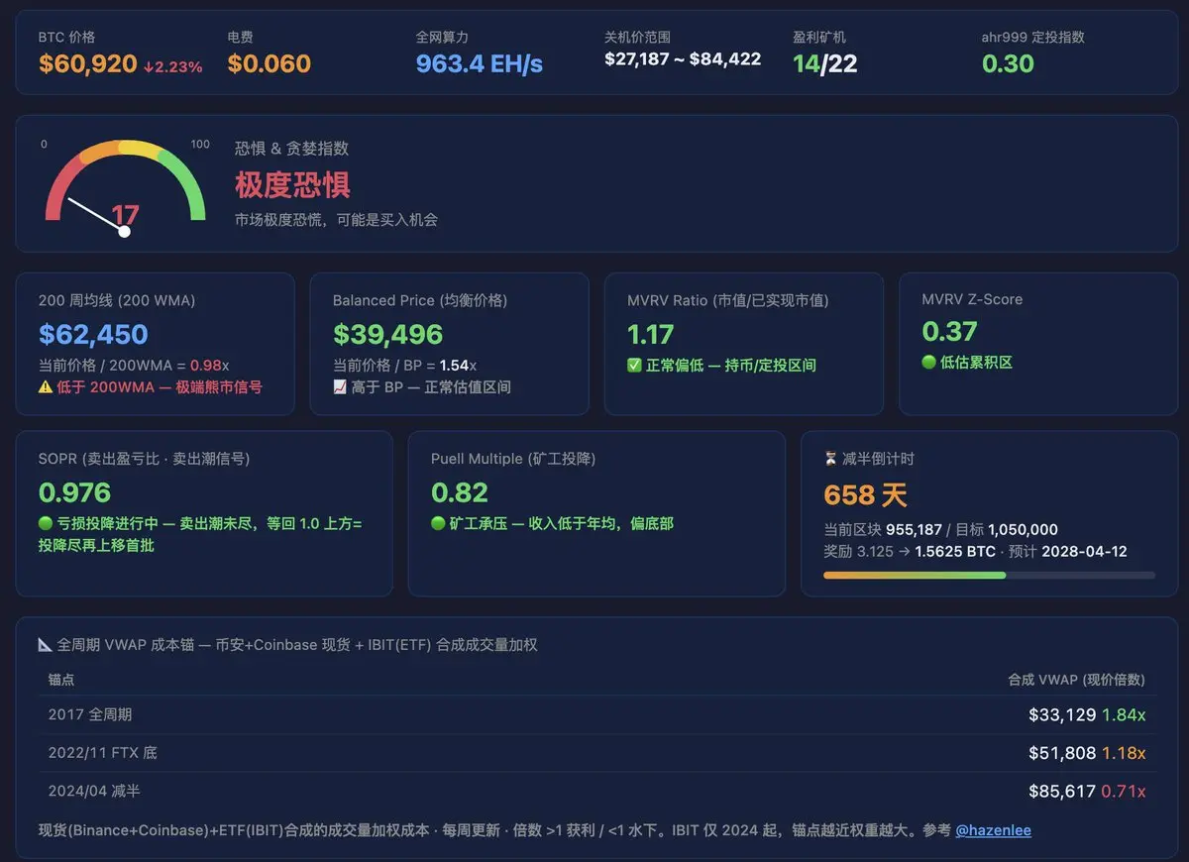Screen dimensions: 1189x862
Task: Click the 恐惧 & 贪婪指数 label
Action: point(291,149)
